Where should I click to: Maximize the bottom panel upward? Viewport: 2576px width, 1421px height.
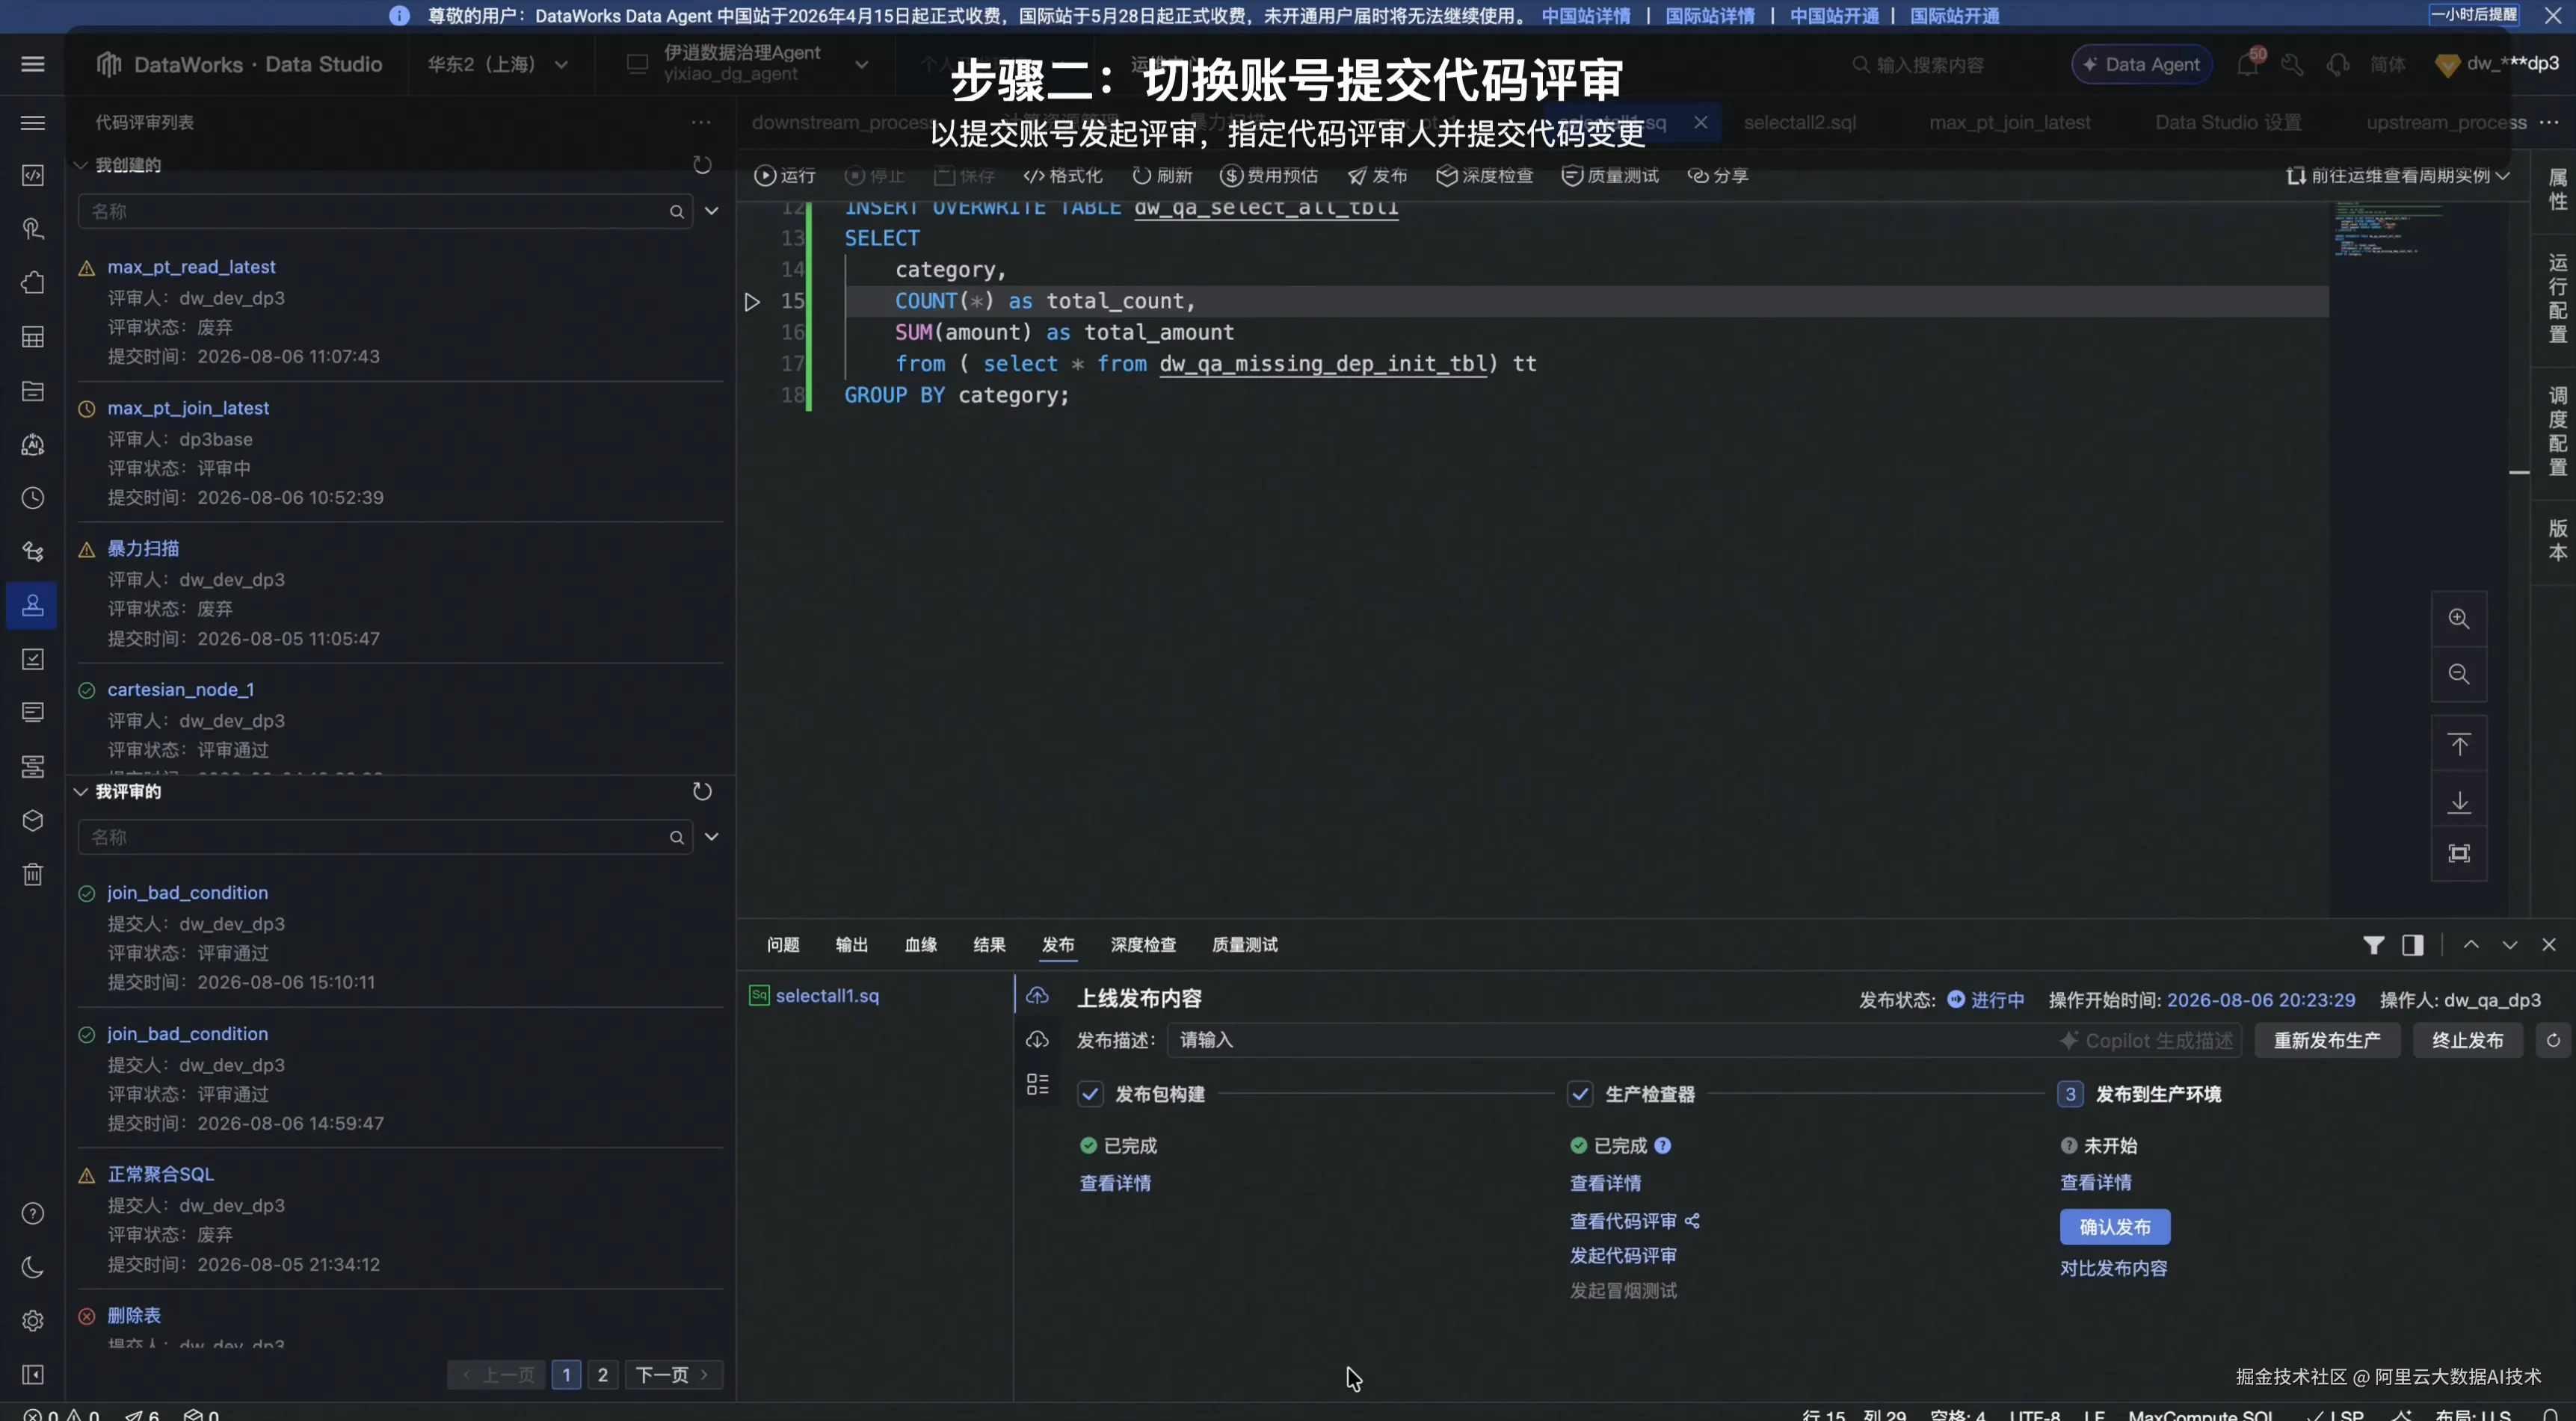point(2471,944)
